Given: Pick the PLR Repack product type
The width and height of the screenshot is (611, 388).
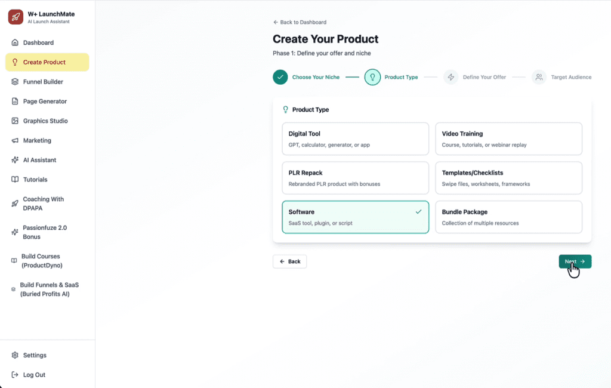Looking at the screenshot, I should tap(355, 178).
